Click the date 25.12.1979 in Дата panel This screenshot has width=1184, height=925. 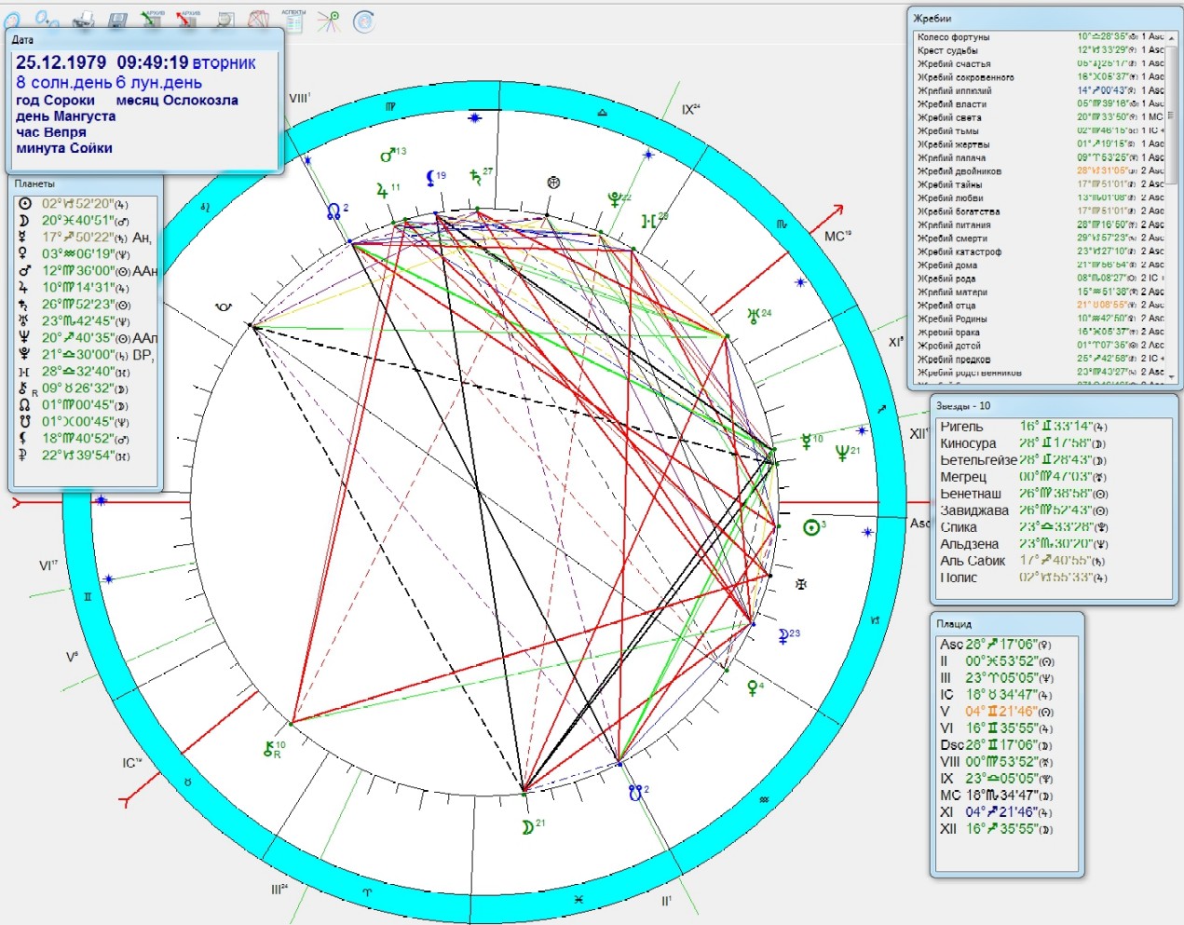pos(61,62)
